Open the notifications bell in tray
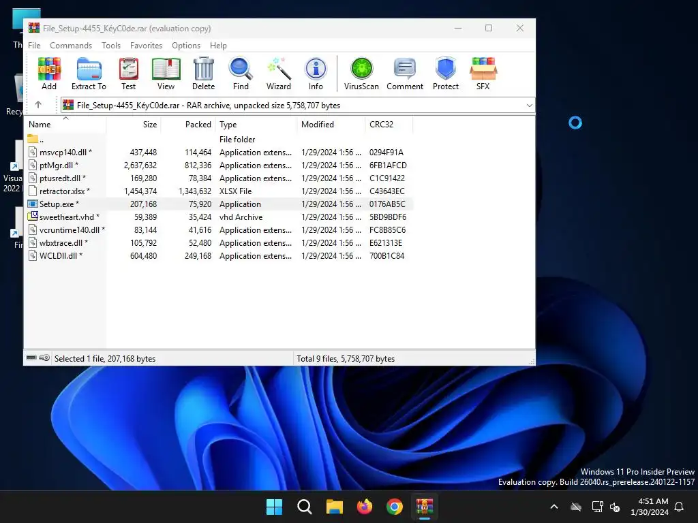The image size is (698, 523). (x=680, y=507)
